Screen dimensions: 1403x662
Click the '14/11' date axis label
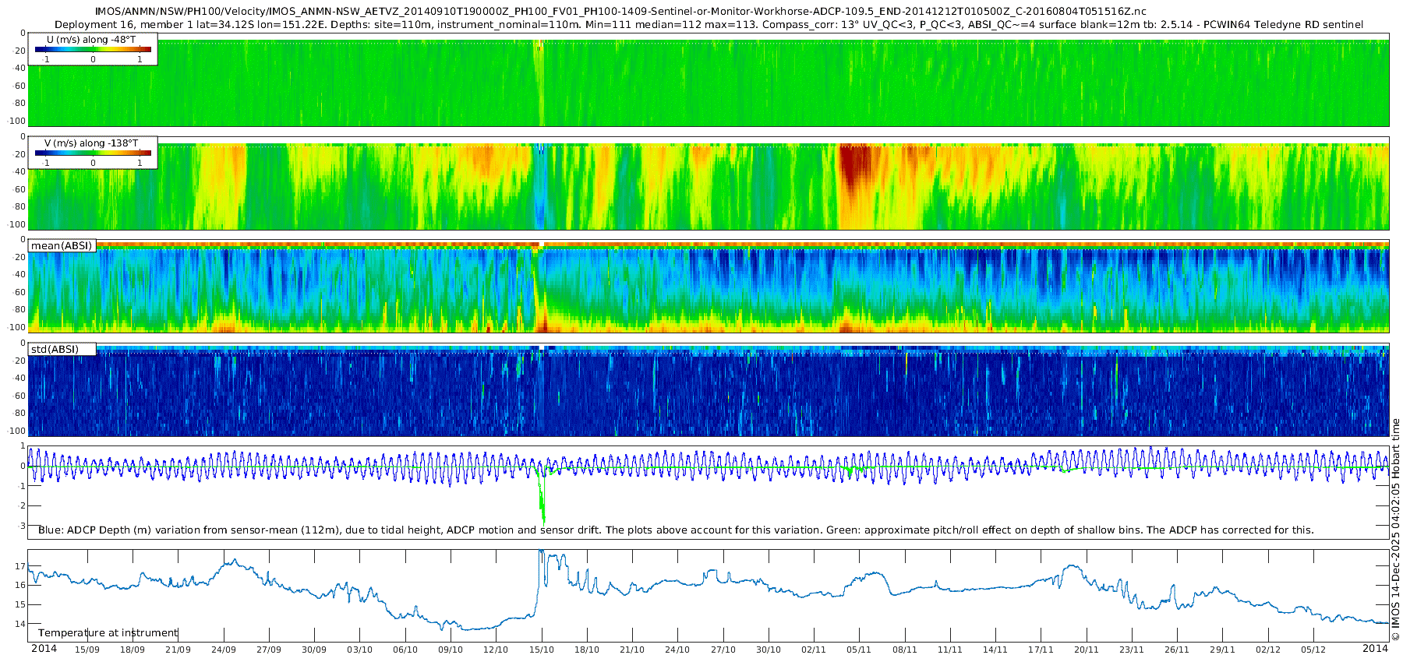coord(995,650)
